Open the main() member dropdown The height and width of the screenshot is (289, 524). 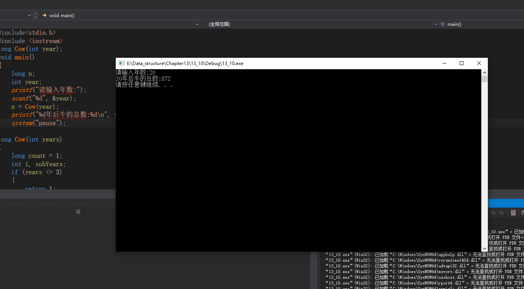click(482, 24)
